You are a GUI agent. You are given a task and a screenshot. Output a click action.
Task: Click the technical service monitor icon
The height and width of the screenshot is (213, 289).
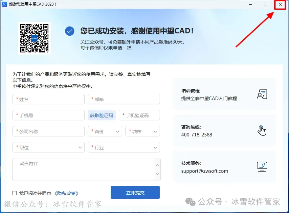point(262,167)
